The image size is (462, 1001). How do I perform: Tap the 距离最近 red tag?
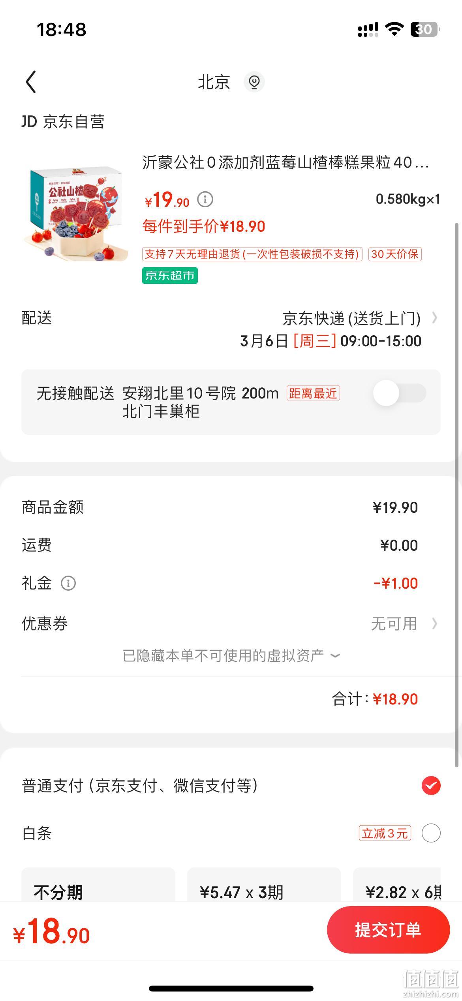coord(313,393)
